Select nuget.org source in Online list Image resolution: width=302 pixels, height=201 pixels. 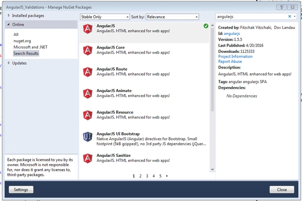pos(22,41)
